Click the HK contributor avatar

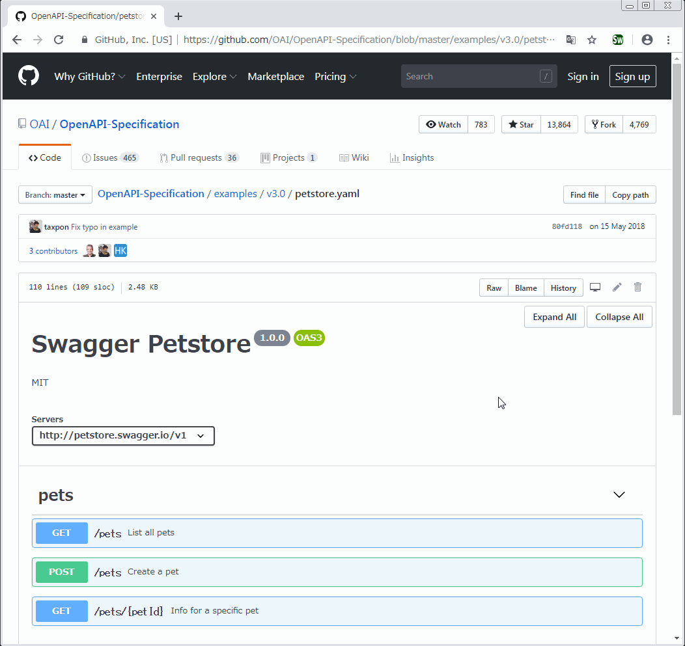tap(120, 250)
